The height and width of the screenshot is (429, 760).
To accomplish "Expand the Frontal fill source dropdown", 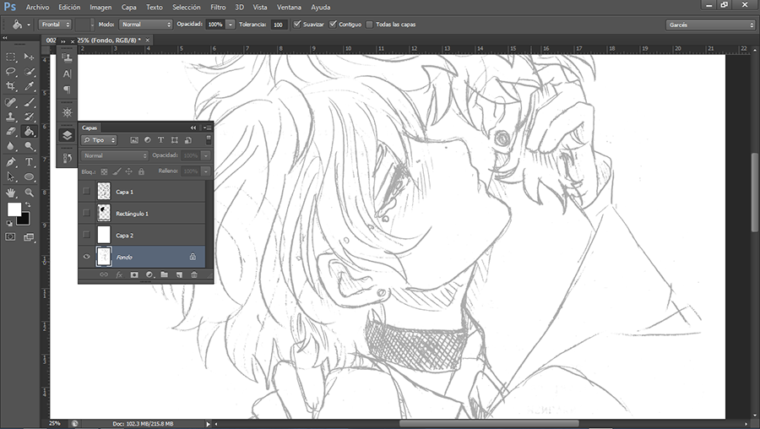I will [56, 24].
